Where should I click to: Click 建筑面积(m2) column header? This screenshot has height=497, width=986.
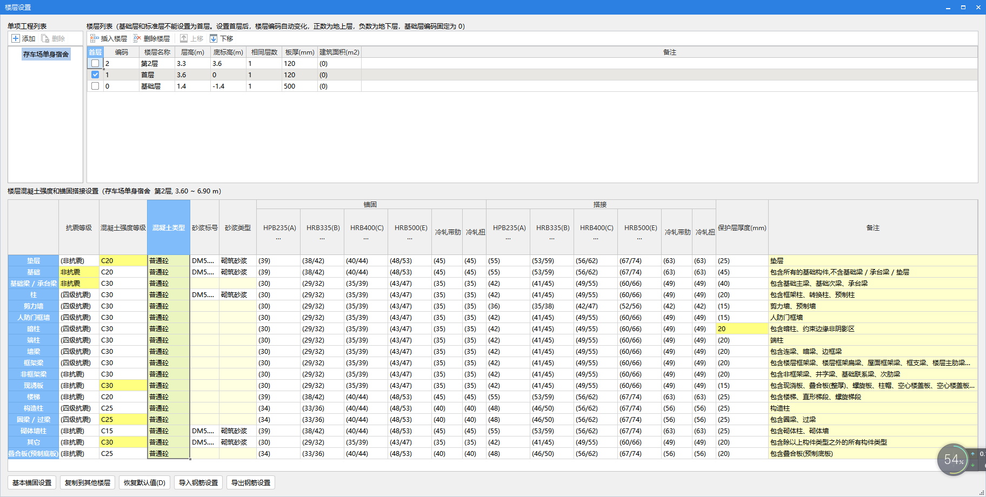(x=339, y=52)
